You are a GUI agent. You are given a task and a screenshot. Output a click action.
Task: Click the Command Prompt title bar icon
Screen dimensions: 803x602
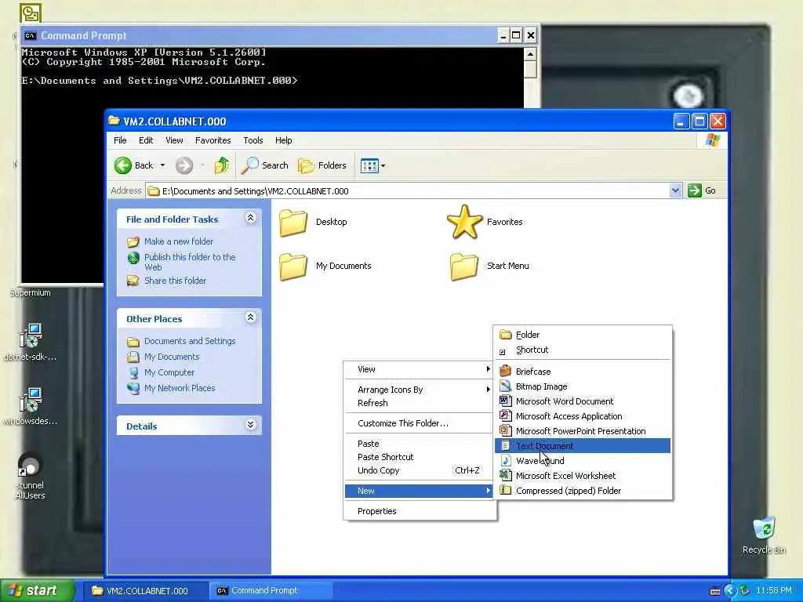click(x=31, y=35)
